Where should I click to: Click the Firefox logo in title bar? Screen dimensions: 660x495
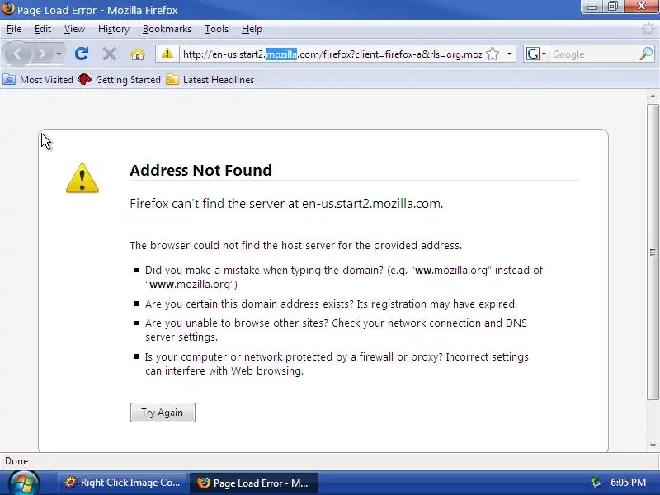point(8,8)
